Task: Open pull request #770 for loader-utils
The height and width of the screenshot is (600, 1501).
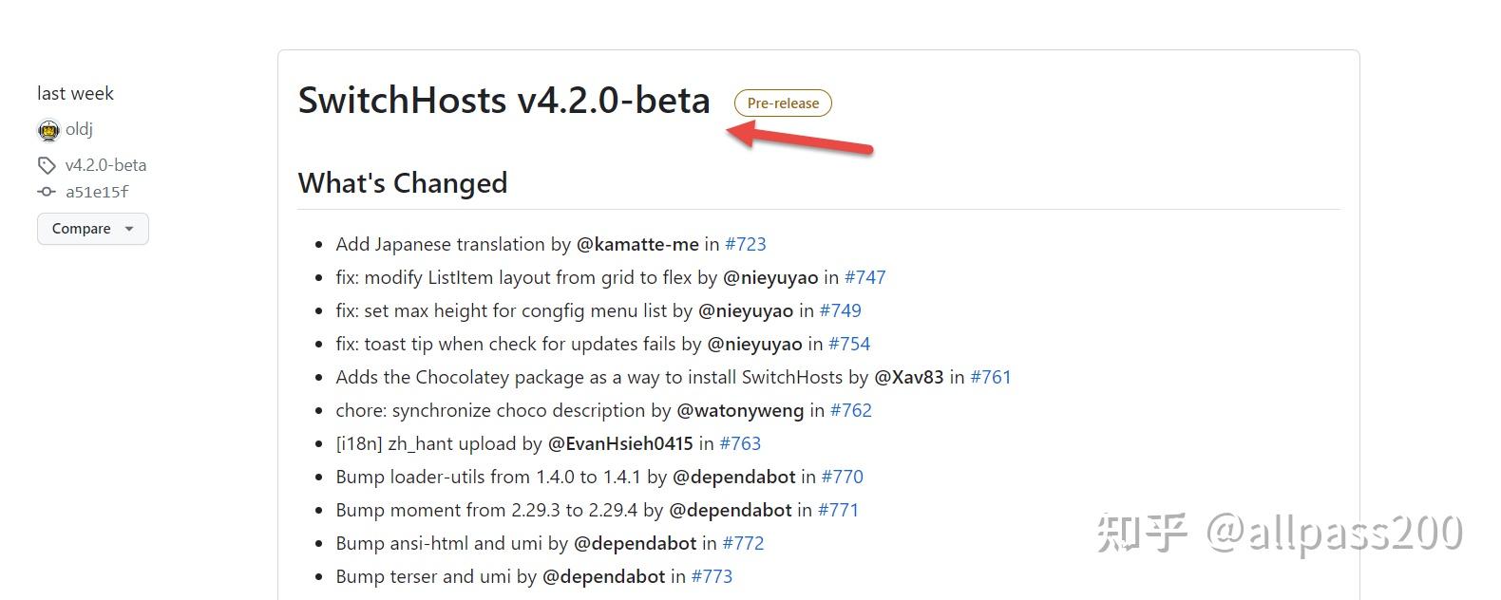Action: pyautogui.click(x=842, y=477)
